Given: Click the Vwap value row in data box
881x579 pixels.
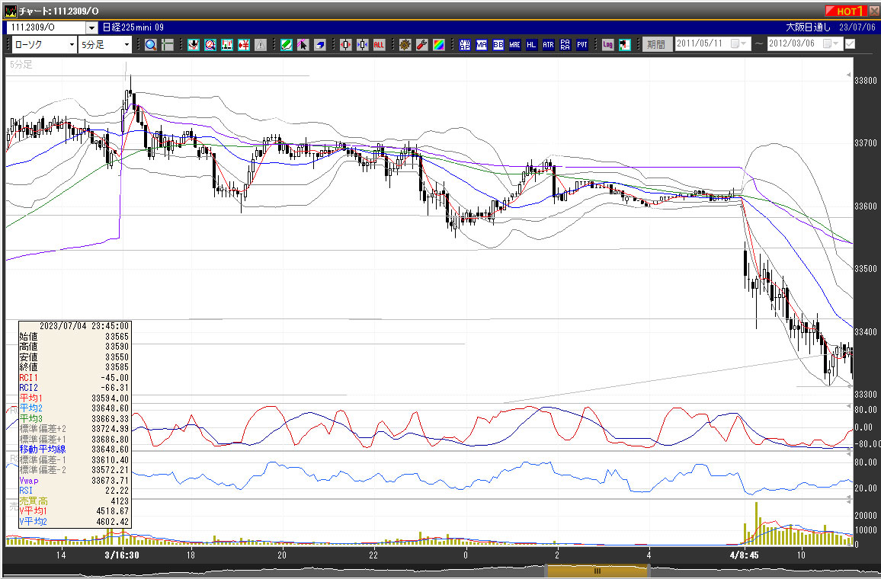Looking at the screenshot, I should pyautogui.click(x=74, y=480).
